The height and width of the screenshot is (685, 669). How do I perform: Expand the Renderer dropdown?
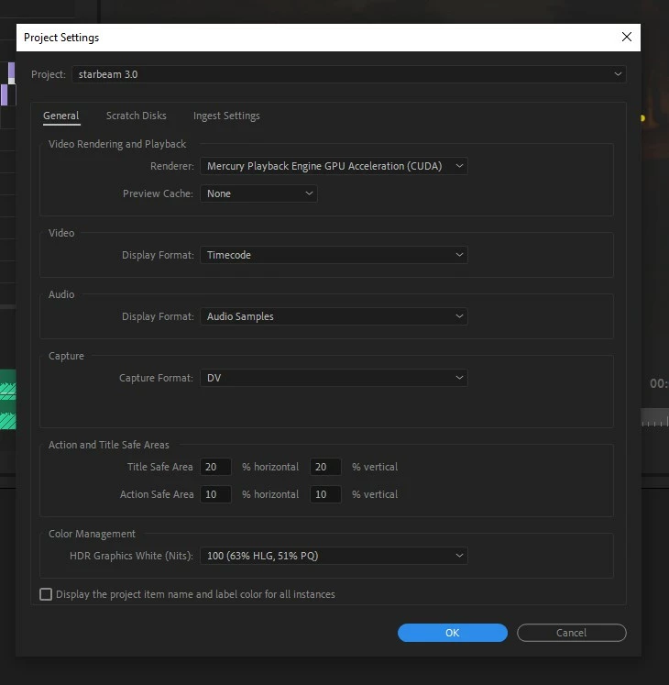click(334, 166)
